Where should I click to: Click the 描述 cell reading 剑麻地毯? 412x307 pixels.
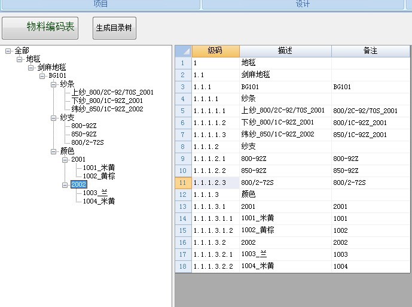coord(285,75)
